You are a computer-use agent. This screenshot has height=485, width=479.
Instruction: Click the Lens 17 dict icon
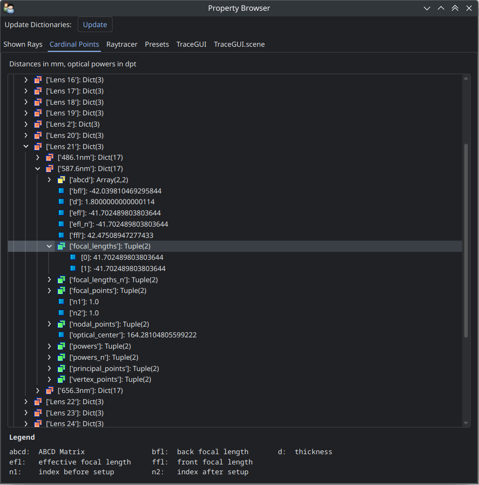click(38, 91)
